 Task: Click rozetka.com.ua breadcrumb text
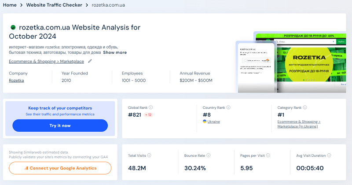[108, 5]
